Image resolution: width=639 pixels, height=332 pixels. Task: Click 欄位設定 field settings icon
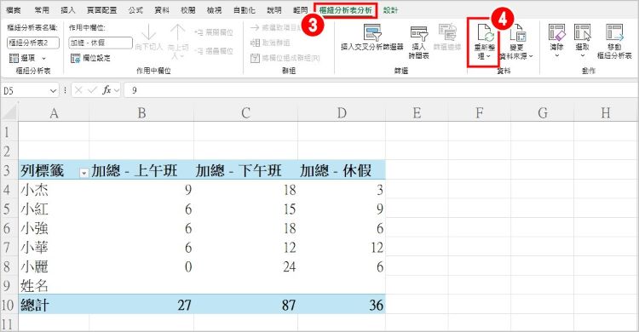[75, 58]
